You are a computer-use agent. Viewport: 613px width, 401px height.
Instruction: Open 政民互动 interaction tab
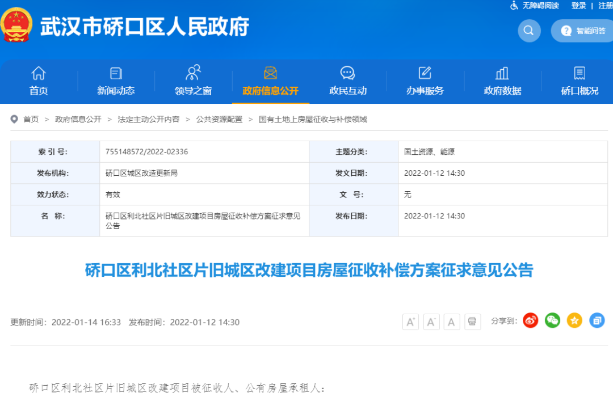point(347,81)
